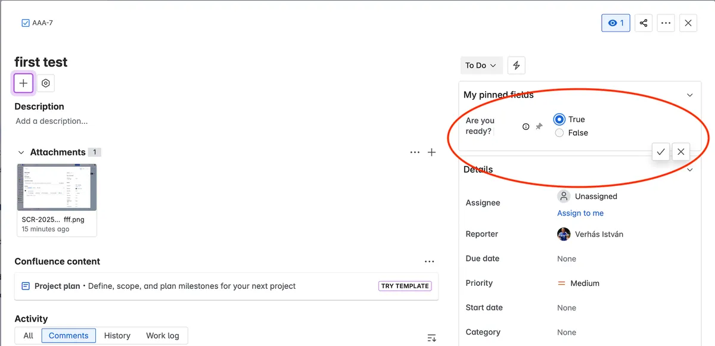Collapse the Details section
The height and width of the screenshot is (346, 715).
pyautogui.click(x=690, y=170)
